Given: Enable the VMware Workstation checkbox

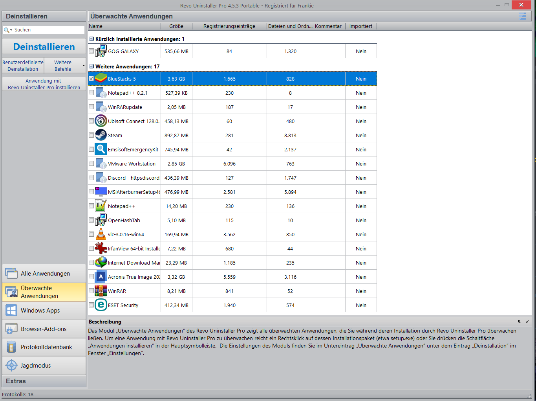Looking at the screenshot, I should 91,164.
